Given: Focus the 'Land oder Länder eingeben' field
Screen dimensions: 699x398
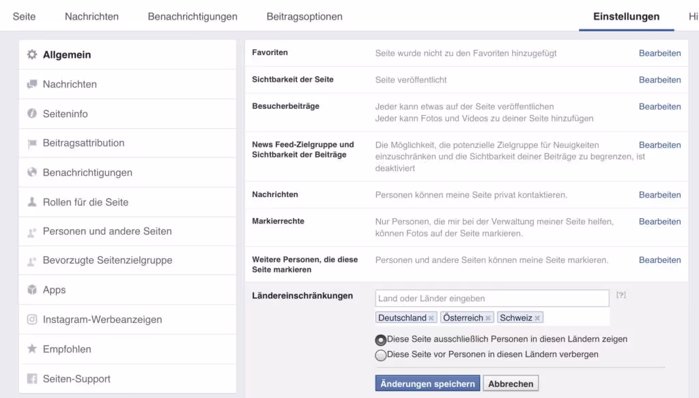Looking at the screenshot, I should coord(492,298).
